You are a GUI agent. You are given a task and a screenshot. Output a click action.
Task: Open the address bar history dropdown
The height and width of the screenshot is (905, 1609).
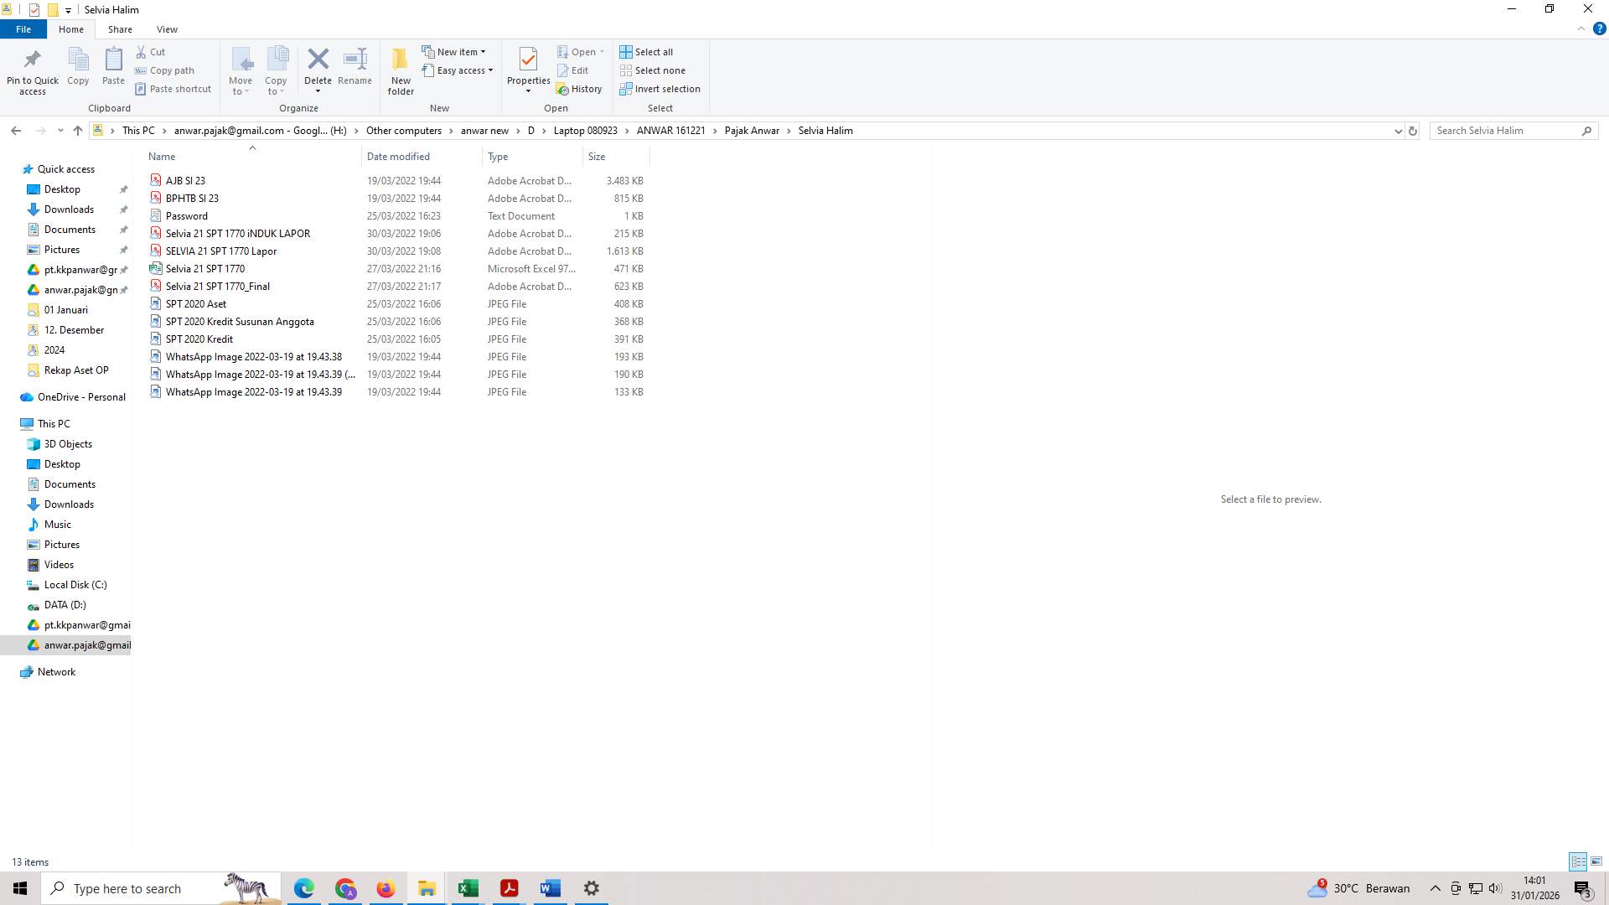point(1397,131)
